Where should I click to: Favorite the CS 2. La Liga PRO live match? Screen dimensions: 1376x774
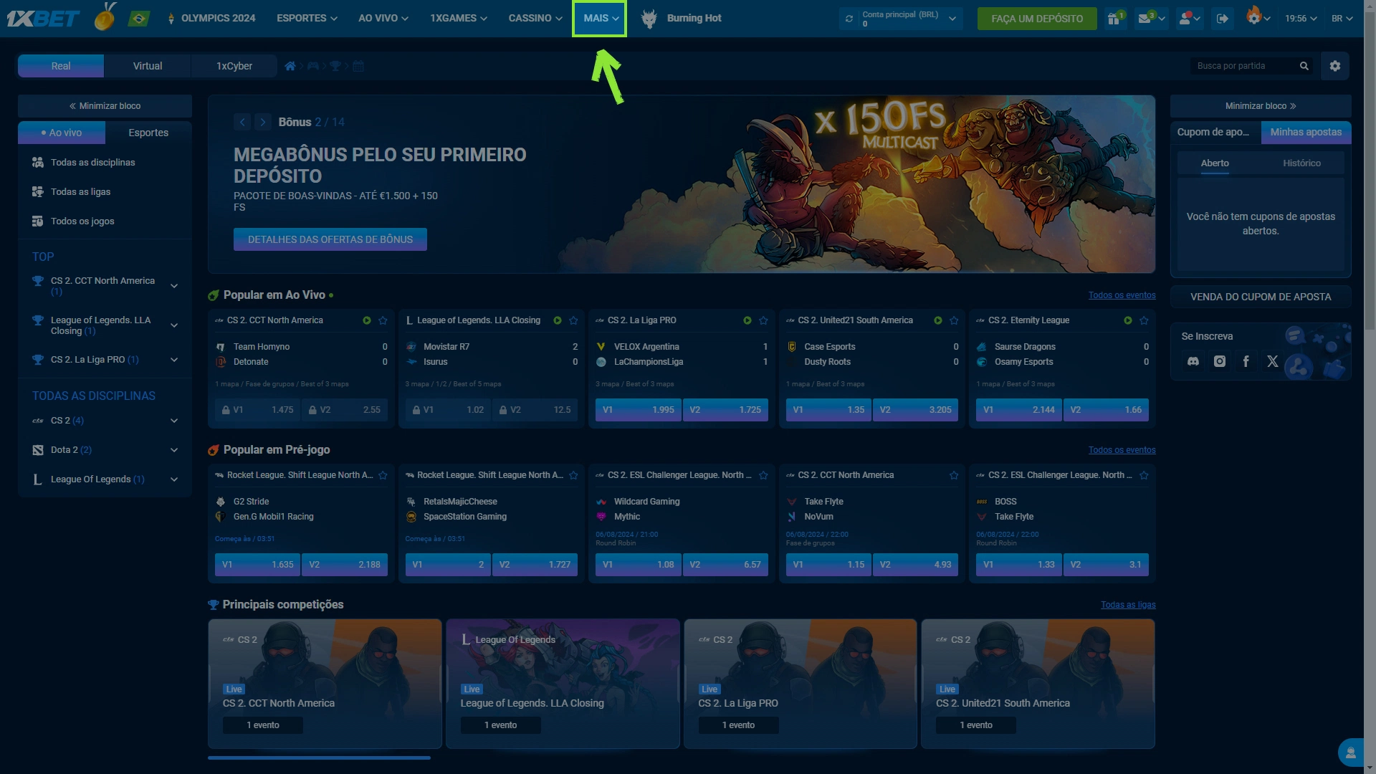click(x=763, y=320)
